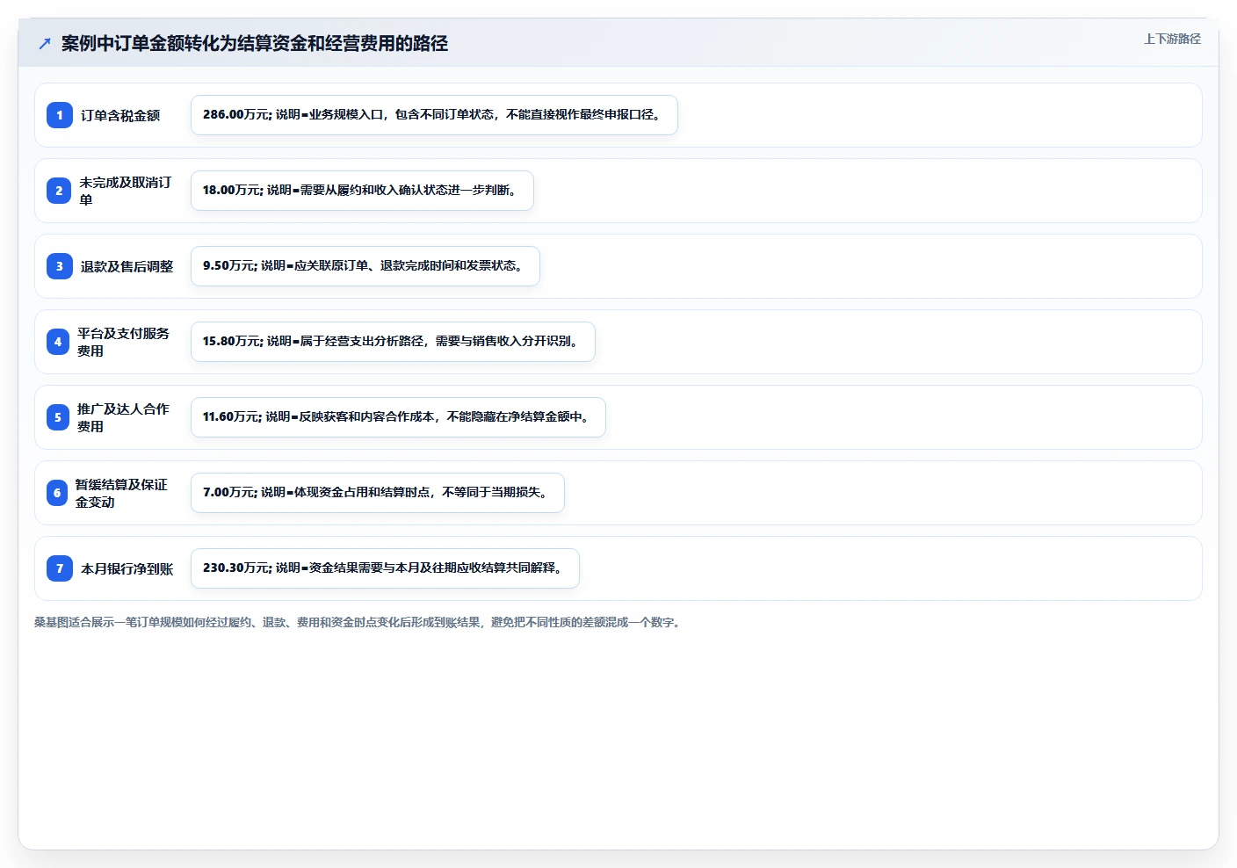Image resolution: width=1237 pixels, height=868 pixels.
Task: Open the 286.00万元 description box
Action: [434, 115]
